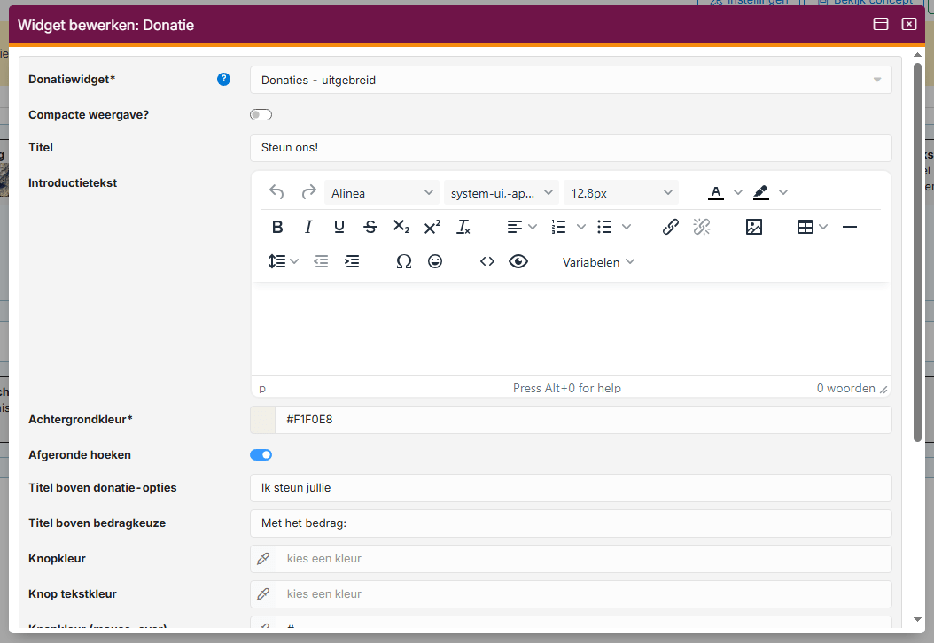Insert a link with the chain icon

(671, 227)
